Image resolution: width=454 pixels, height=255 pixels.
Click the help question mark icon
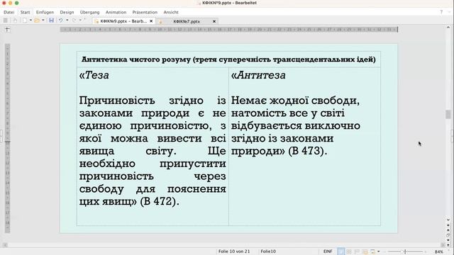point(441,12)
